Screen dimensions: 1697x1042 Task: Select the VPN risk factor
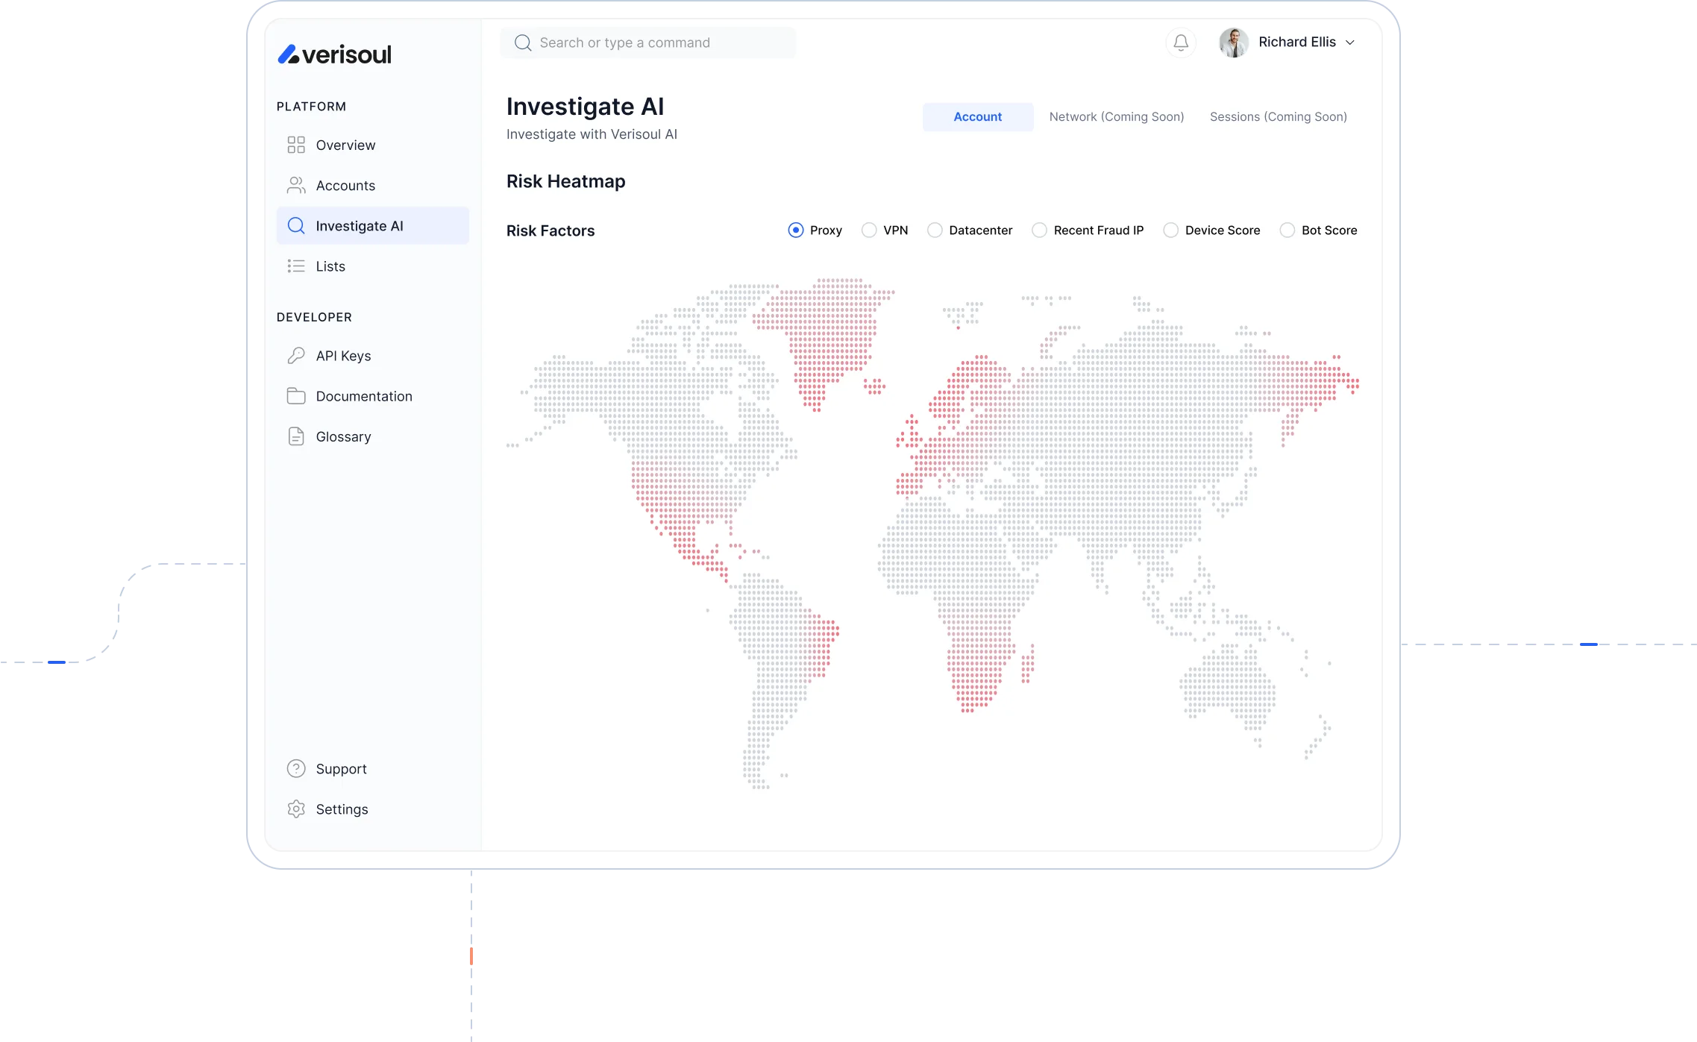(x=869, y=230)
